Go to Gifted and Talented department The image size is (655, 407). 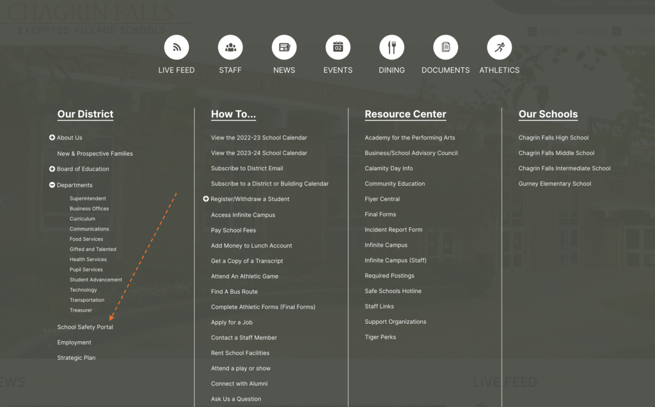[93, 249]
